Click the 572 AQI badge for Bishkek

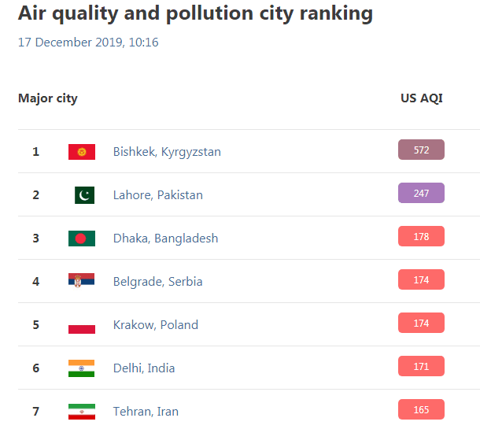421,150
